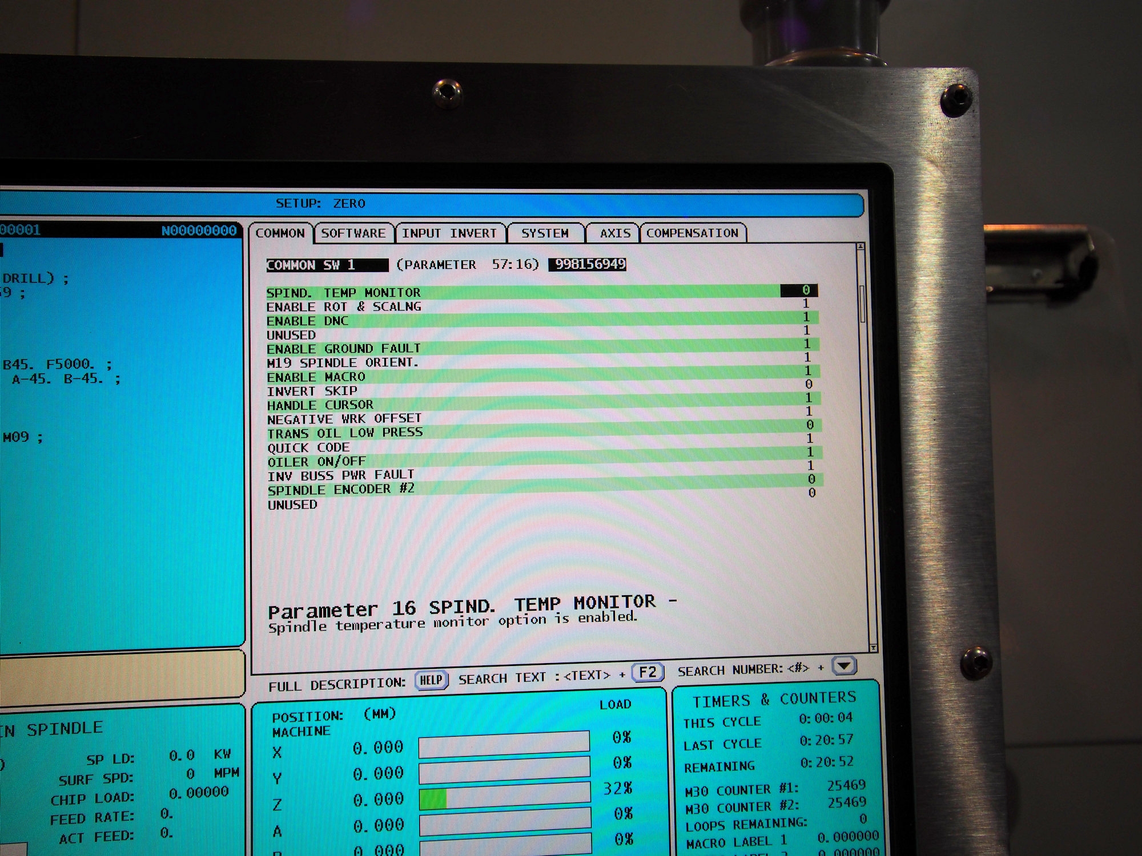The width and height of the screenshot is (1142, 856).
Task: Click the HELP key icon
Action: coord(431,680)
